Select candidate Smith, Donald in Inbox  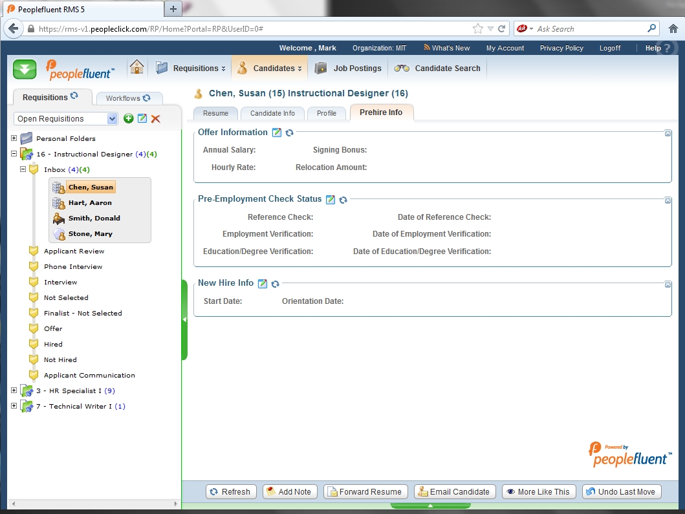coord(94,218)
